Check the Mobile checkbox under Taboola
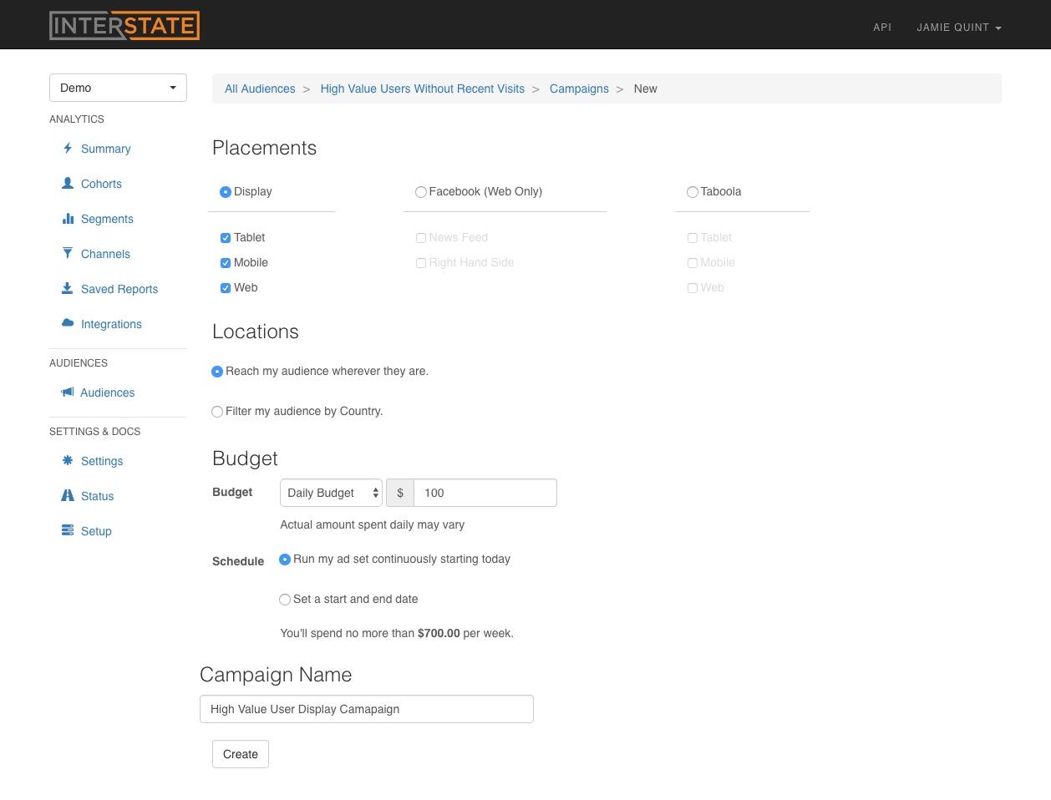The width and height of the screenshot is (1051, 800). point(693,263)
